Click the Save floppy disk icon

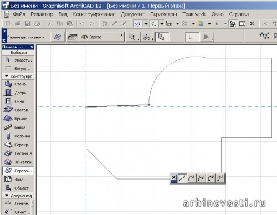[28, 24]
